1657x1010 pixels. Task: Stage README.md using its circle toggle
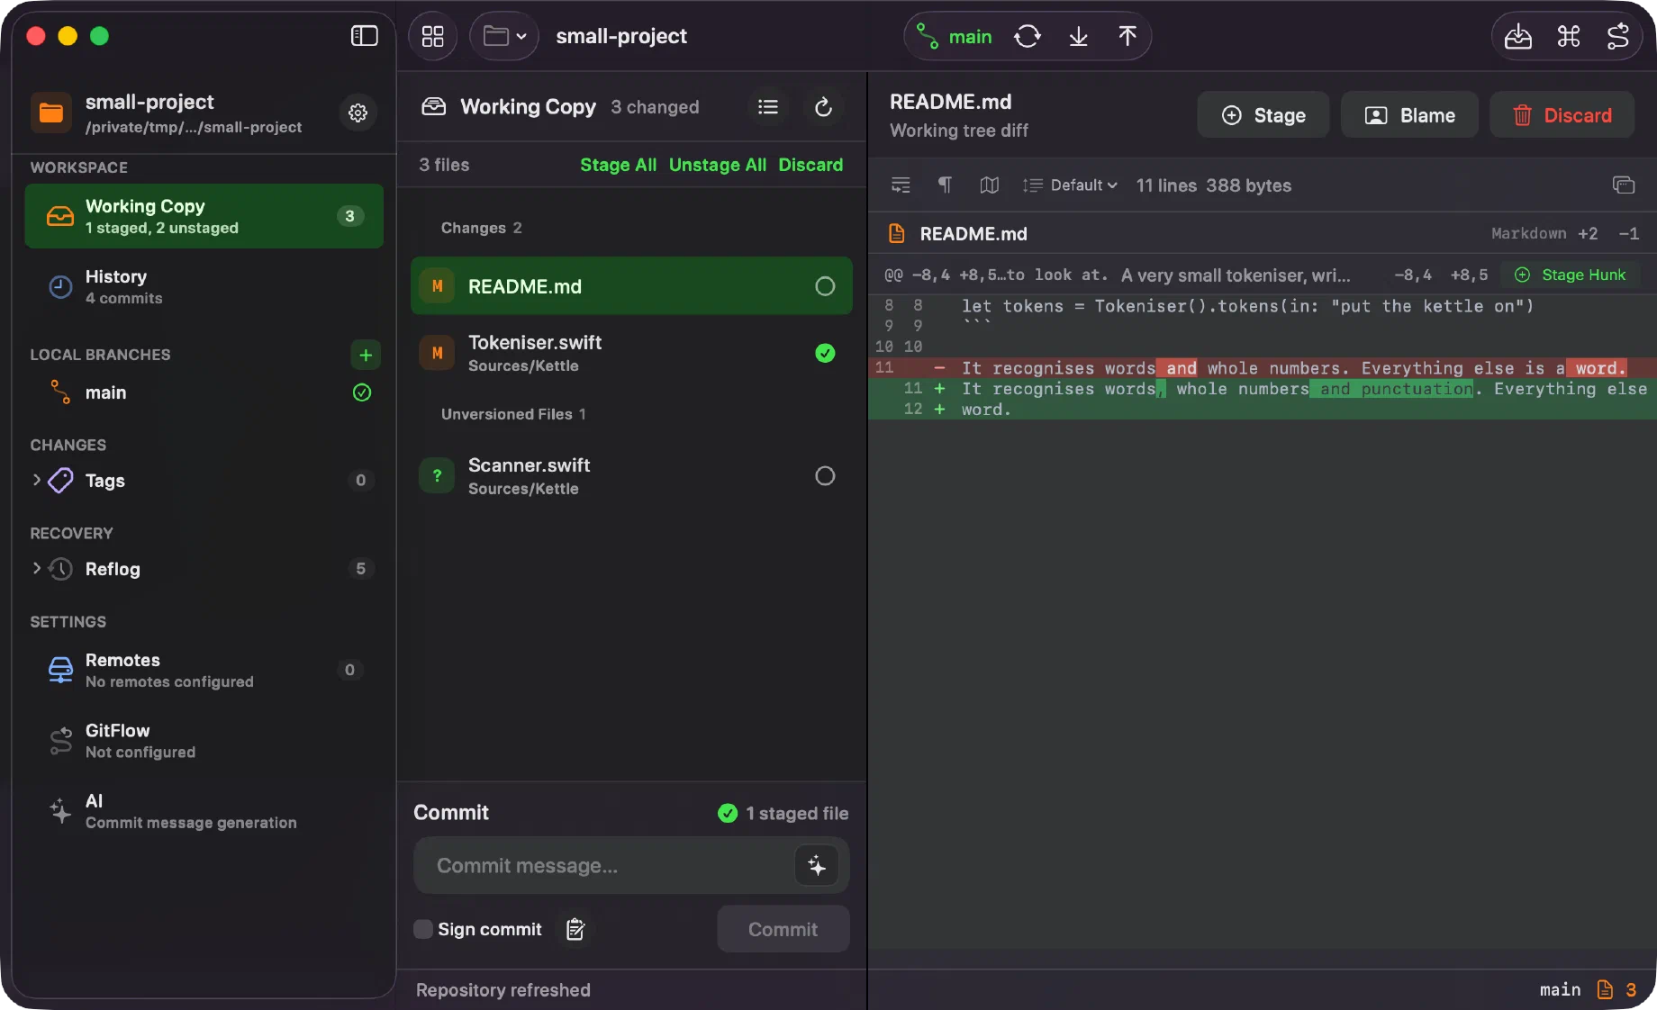point(825,286)
